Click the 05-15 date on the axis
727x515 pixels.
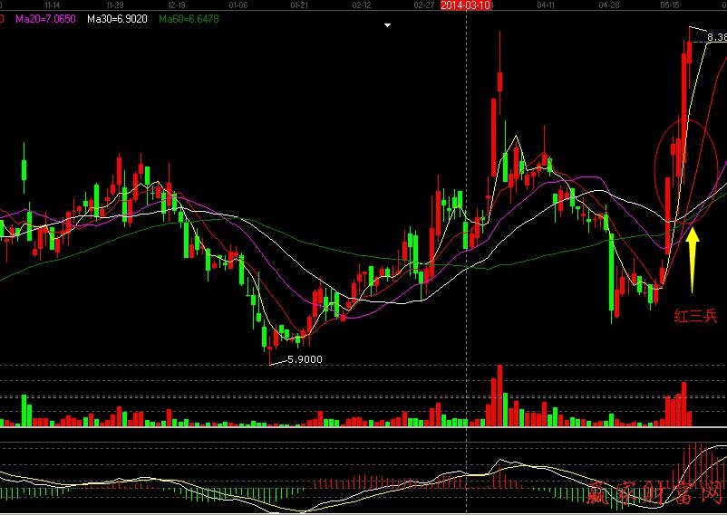click(x=669, y=5)
